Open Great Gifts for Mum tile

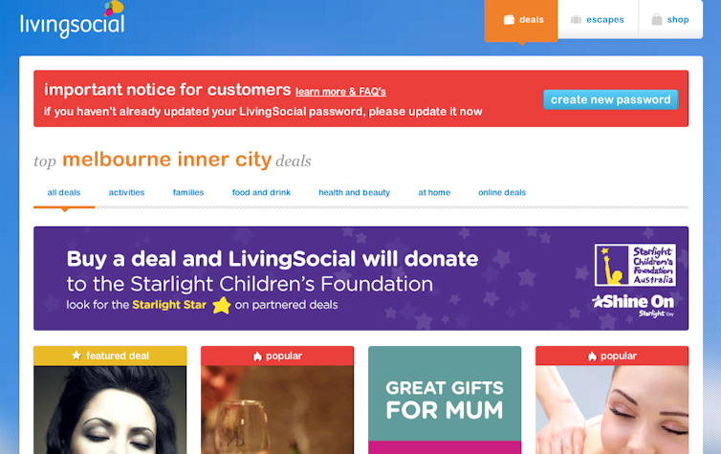tap(445, 400)
